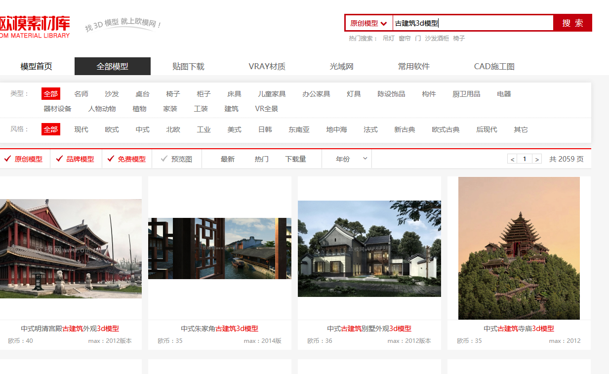Filter type by 陈设饰品
This screenshot has width=609, height=374.
(x=392, y=94)
